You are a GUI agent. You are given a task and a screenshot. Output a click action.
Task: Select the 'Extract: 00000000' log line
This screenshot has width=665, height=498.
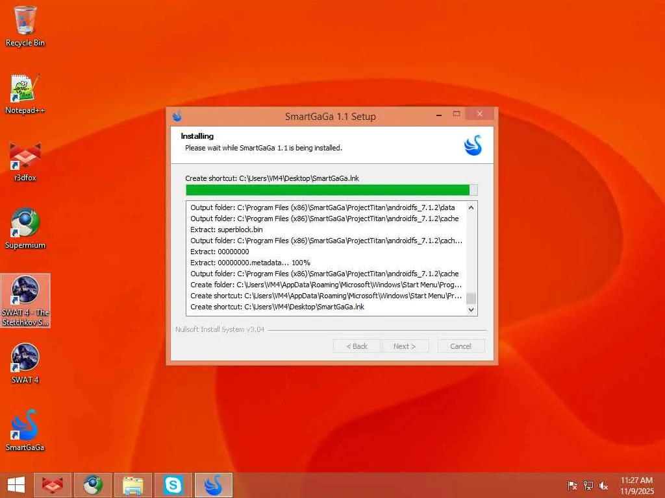pos(220,252)
